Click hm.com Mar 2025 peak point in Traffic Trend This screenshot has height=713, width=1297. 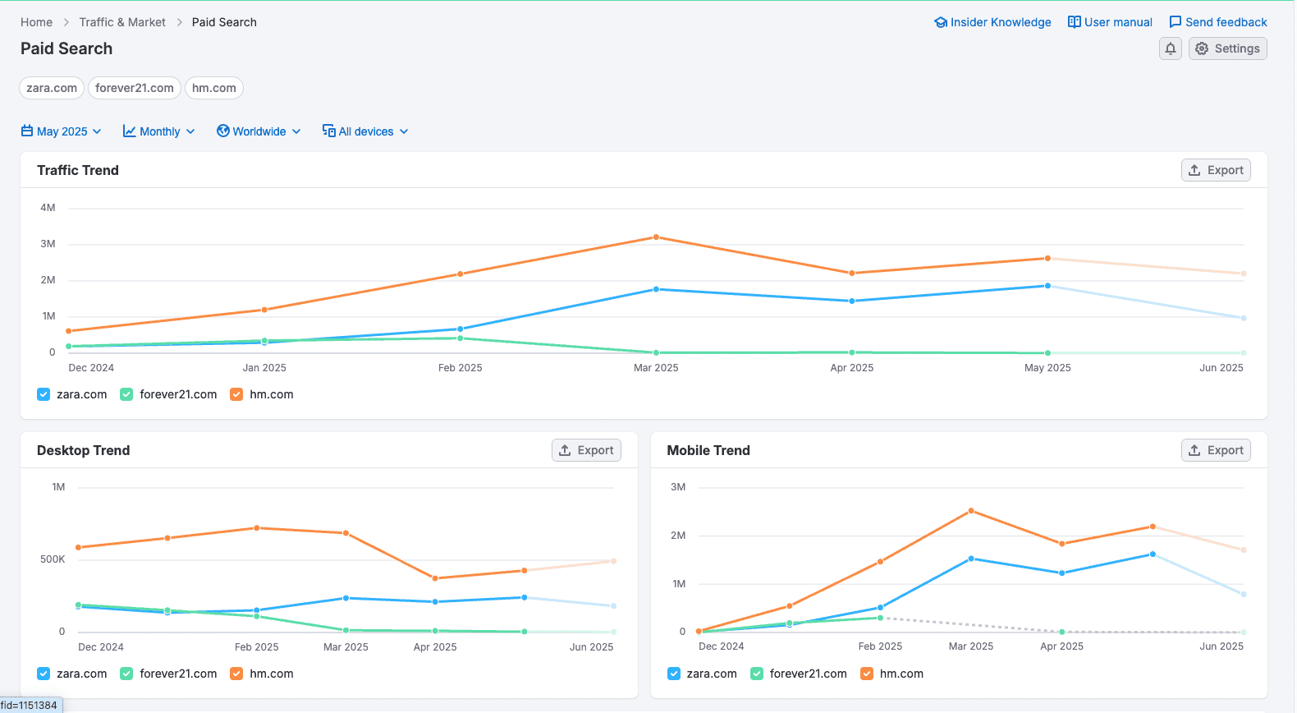656,237
